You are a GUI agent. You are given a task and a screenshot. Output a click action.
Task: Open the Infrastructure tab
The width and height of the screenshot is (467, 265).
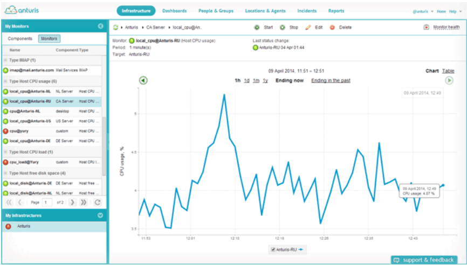pyautogui.click(x=136, y=11)
